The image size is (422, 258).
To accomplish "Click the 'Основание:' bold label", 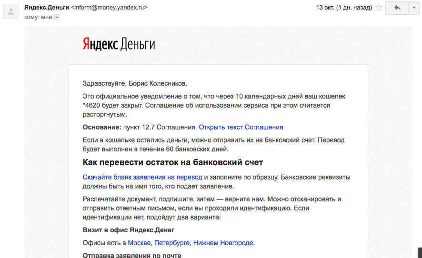I will click(x=102, y=127).
